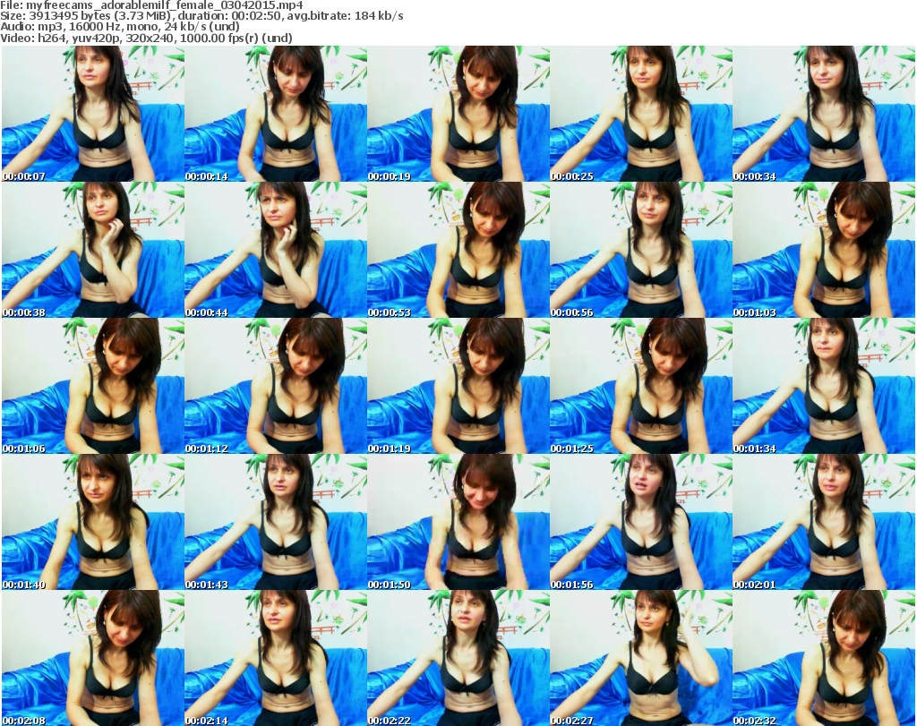View the frame marked 00:02:14
The height and width of the screenshot is (726, 917).
(x=276, y=658)
